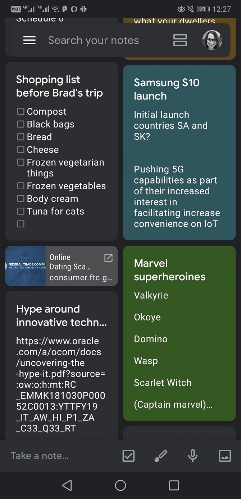Switch to single-column list view

(180, 40)
